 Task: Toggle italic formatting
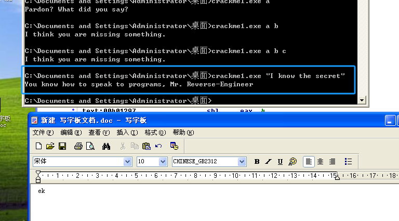[x=268, y=162]
